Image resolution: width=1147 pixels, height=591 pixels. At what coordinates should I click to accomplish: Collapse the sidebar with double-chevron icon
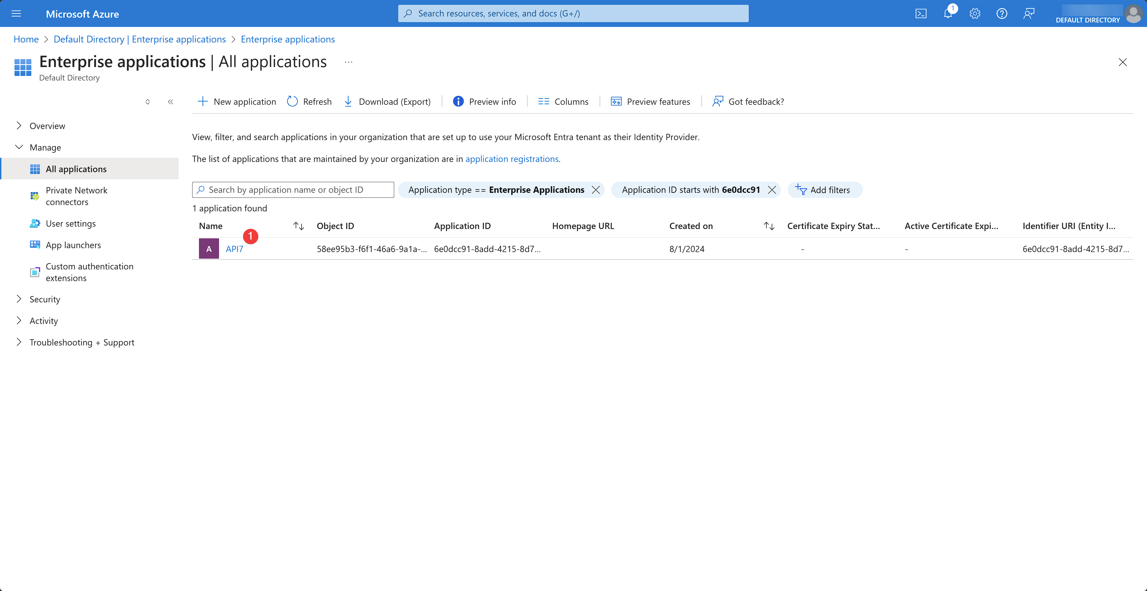click(x=170, y=102)
